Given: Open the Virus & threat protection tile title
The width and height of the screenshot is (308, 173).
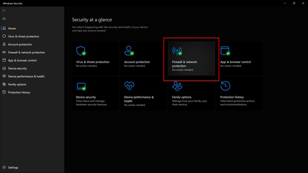Looking at the screenshot, I should (x=93, y=62).
